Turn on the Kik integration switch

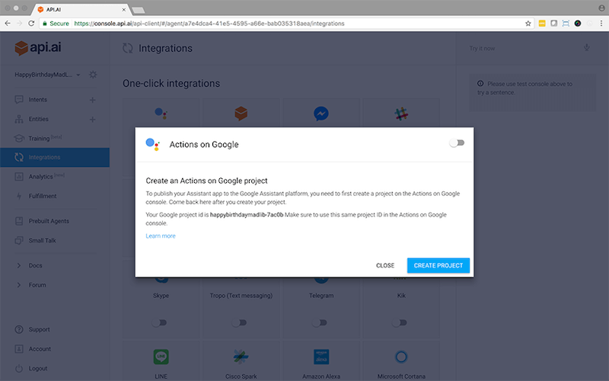400,322
